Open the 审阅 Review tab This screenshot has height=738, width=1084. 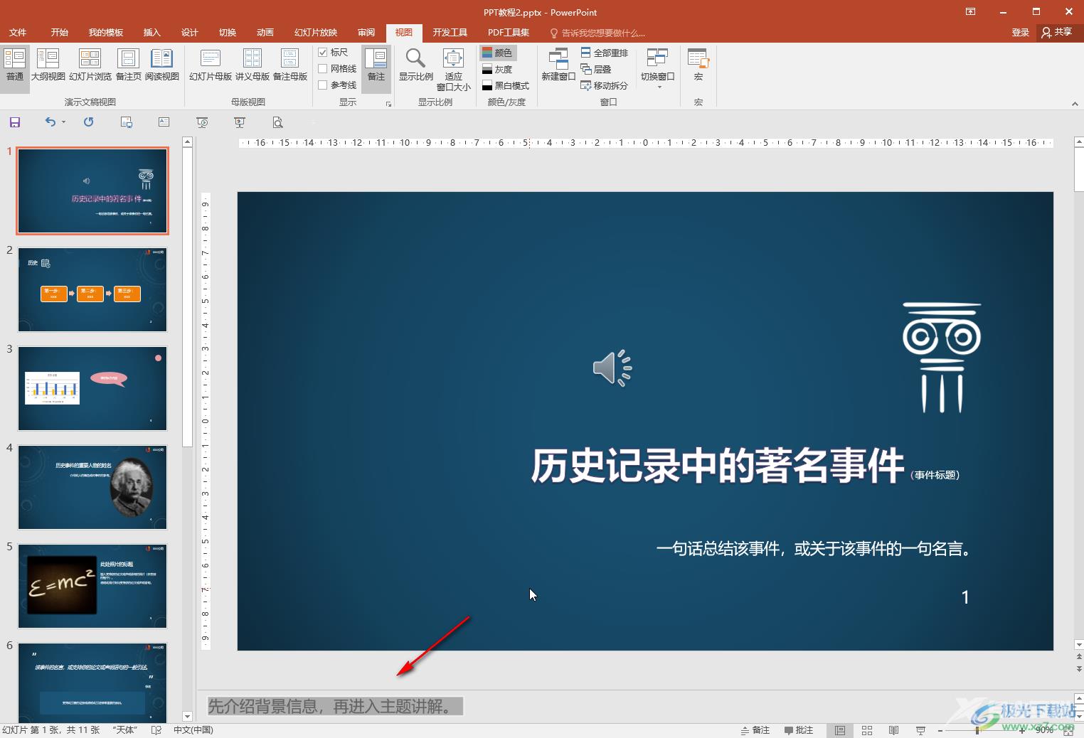coord(366,33)
